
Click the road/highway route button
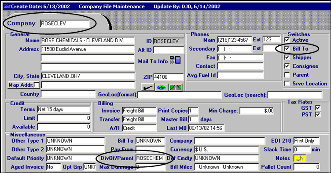coord(176,87)
